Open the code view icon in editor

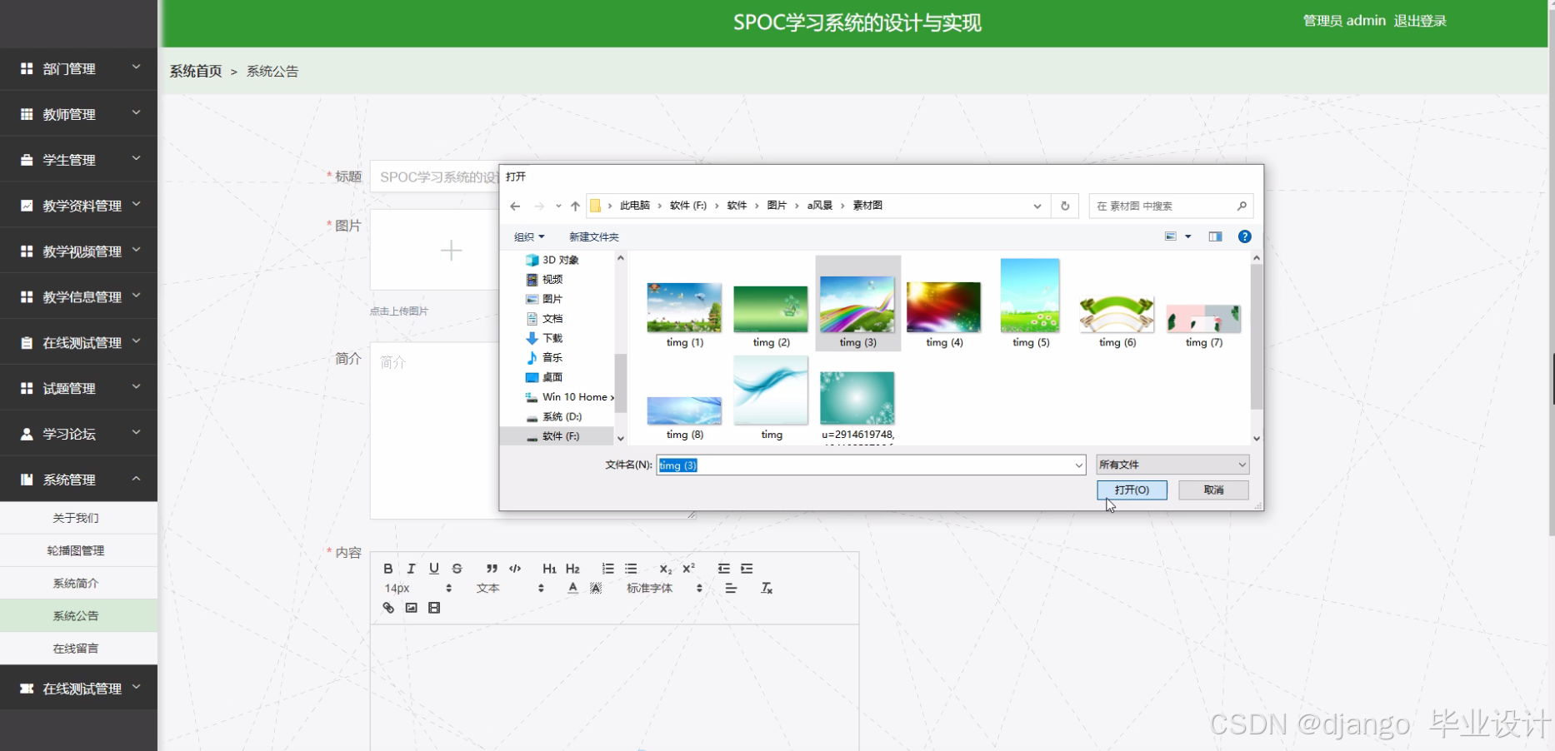[514, 568]
